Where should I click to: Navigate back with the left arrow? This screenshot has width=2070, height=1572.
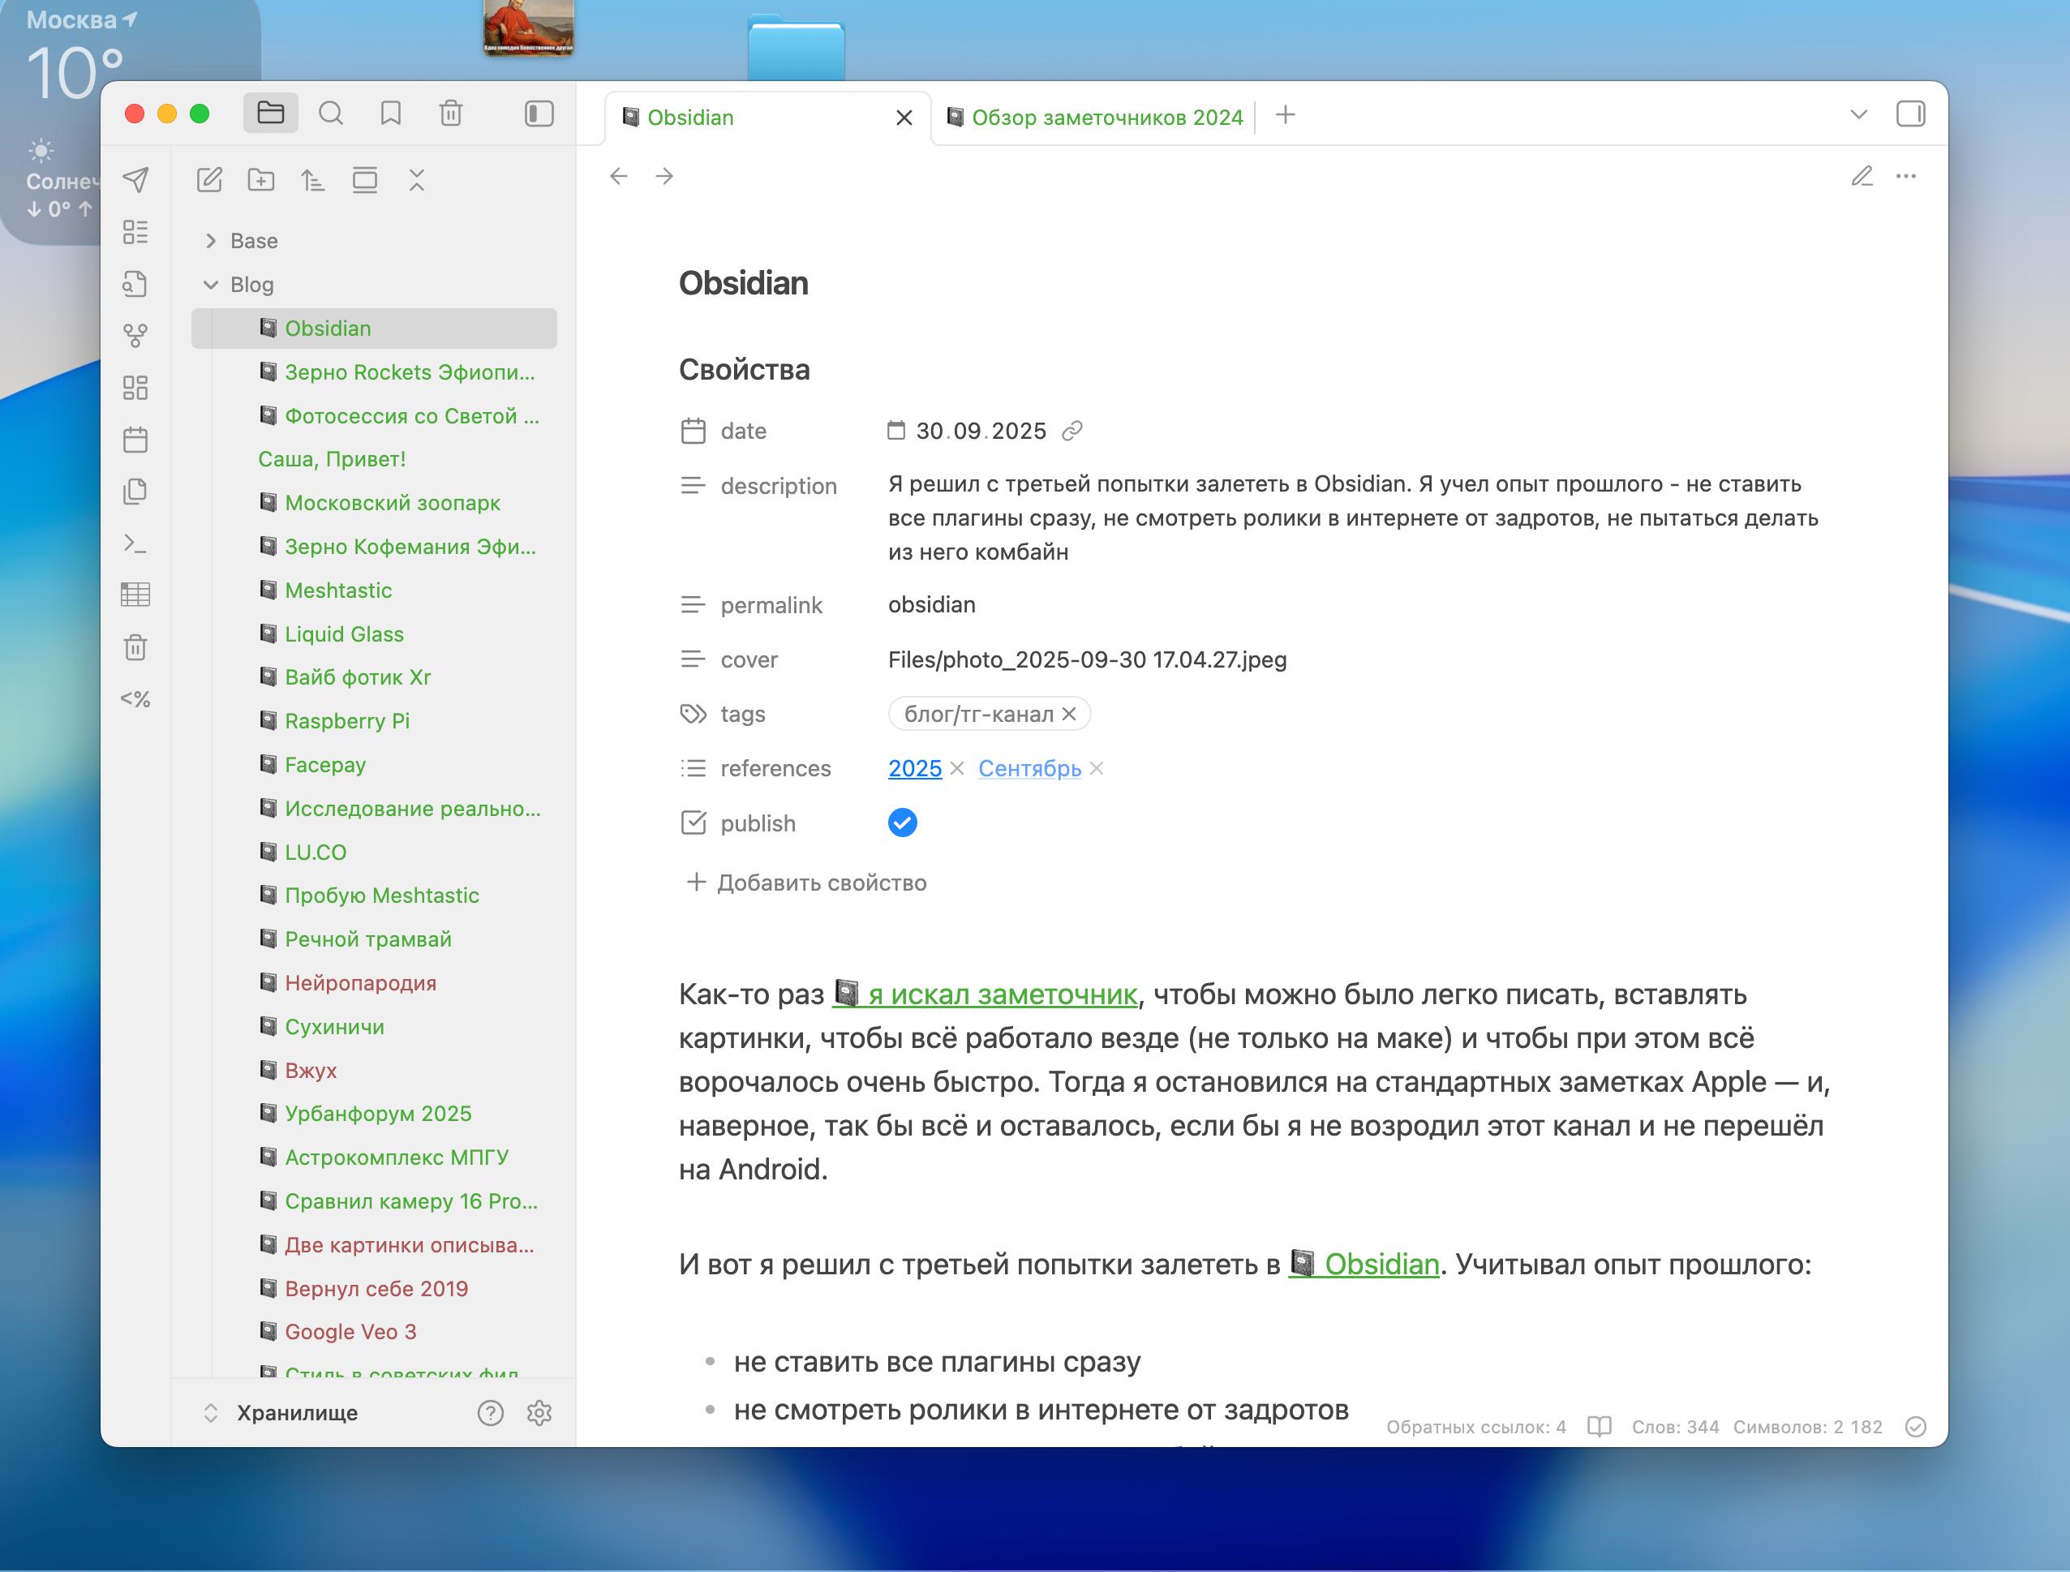[619, 176]
